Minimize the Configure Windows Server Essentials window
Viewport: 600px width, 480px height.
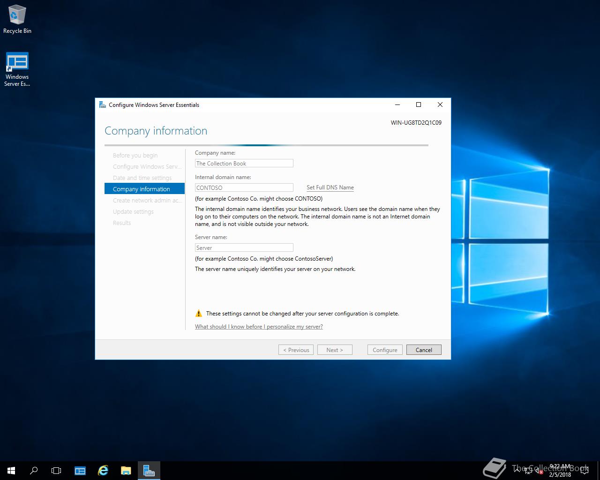point(397,105)
